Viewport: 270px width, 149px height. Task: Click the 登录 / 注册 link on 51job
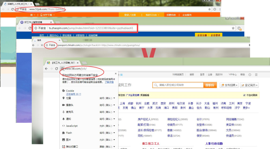point(130,15)
